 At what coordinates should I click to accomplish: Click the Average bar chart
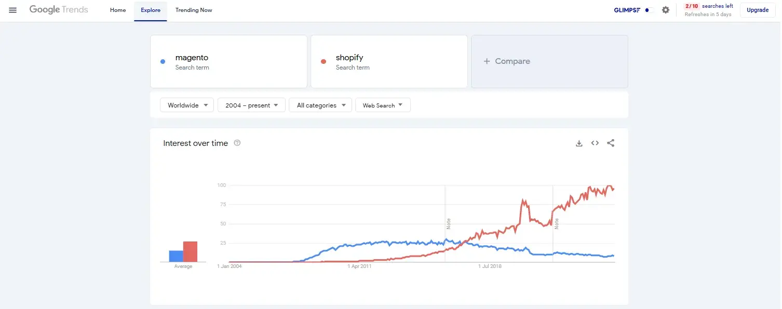tap(183, 252)
